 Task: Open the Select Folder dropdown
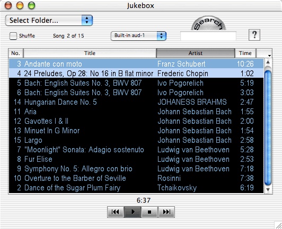coord(49,20)
